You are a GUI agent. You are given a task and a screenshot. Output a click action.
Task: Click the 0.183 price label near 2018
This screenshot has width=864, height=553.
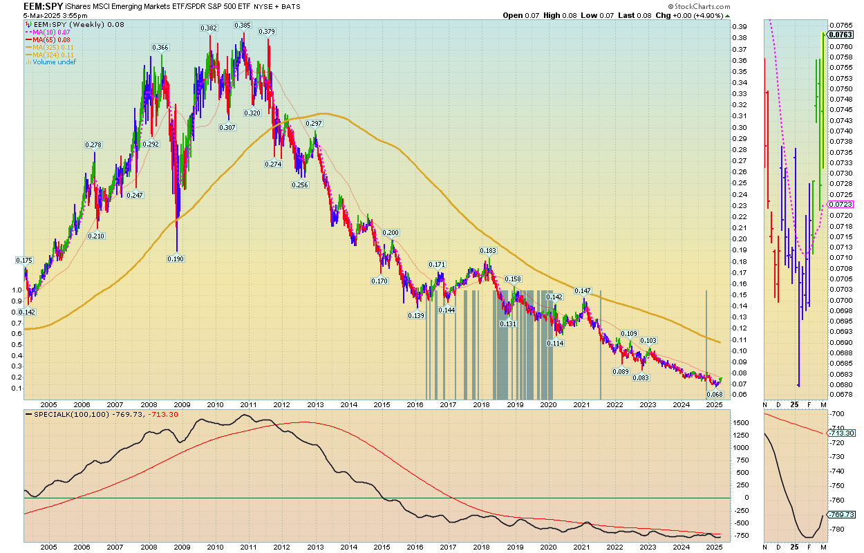[488, 251]
